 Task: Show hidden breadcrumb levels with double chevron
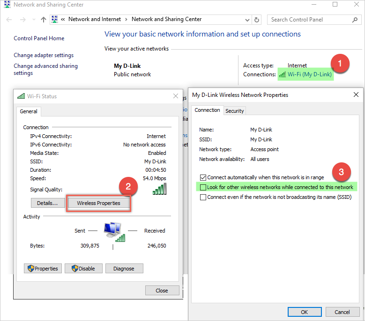[x=63, y=20]
